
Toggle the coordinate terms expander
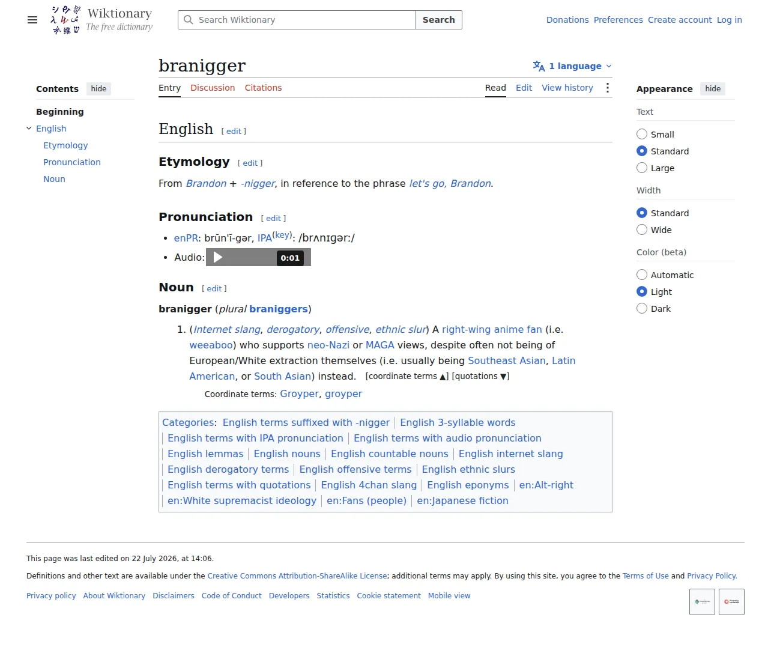(x=407, y=376)
